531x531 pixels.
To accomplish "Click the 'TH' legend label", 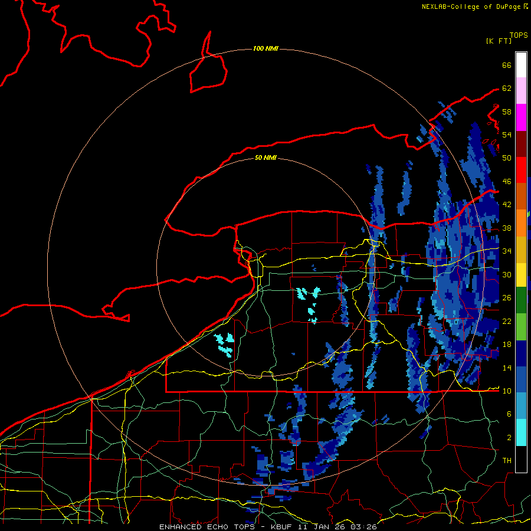I will 507,461.
